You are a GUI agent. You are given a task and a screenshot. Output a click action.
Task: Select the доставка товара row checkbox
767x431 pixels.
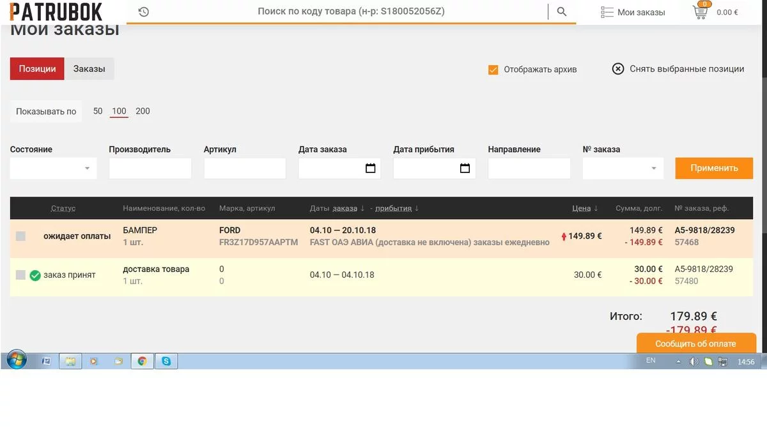(21, 275)
